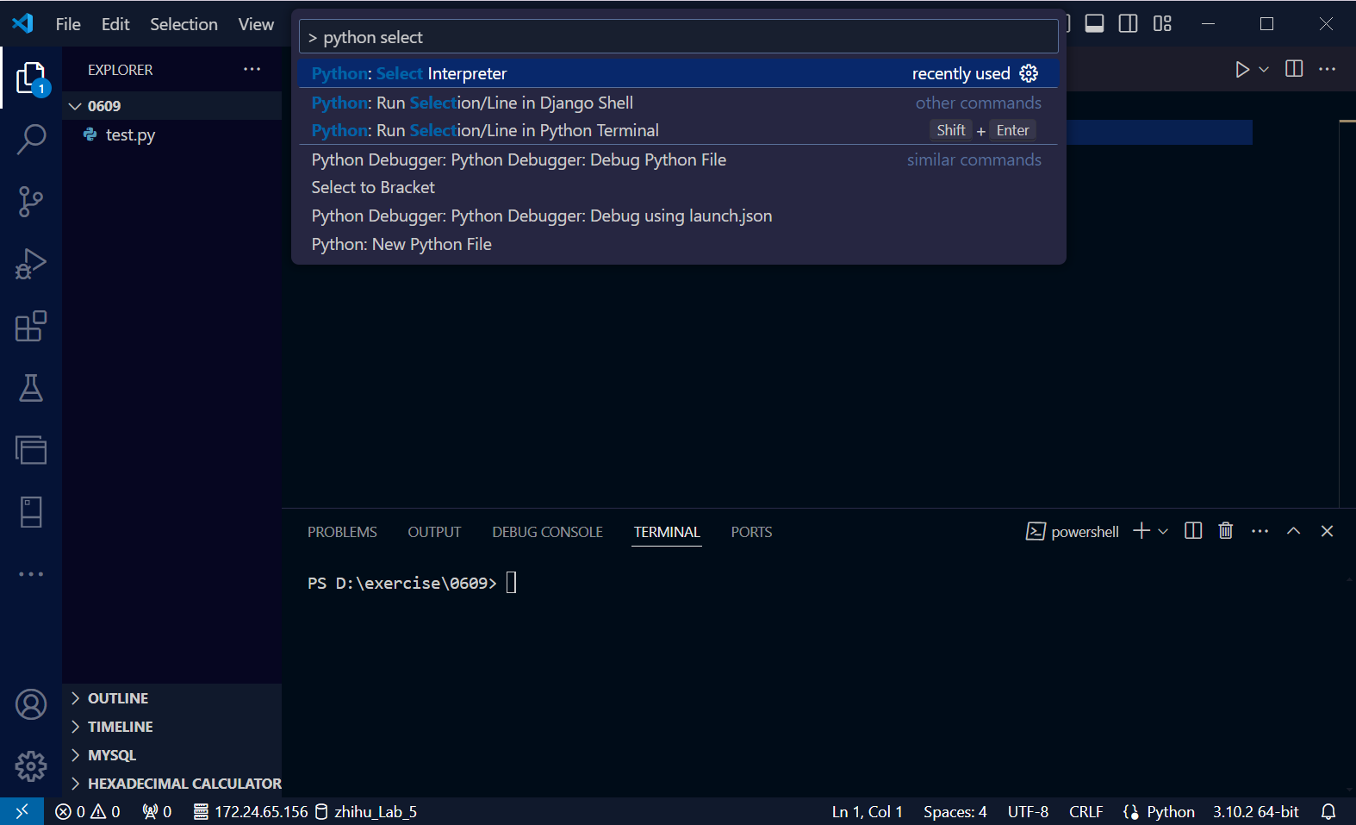Open the Testing flask view
1356x825 pixels.
coord(31,388)
